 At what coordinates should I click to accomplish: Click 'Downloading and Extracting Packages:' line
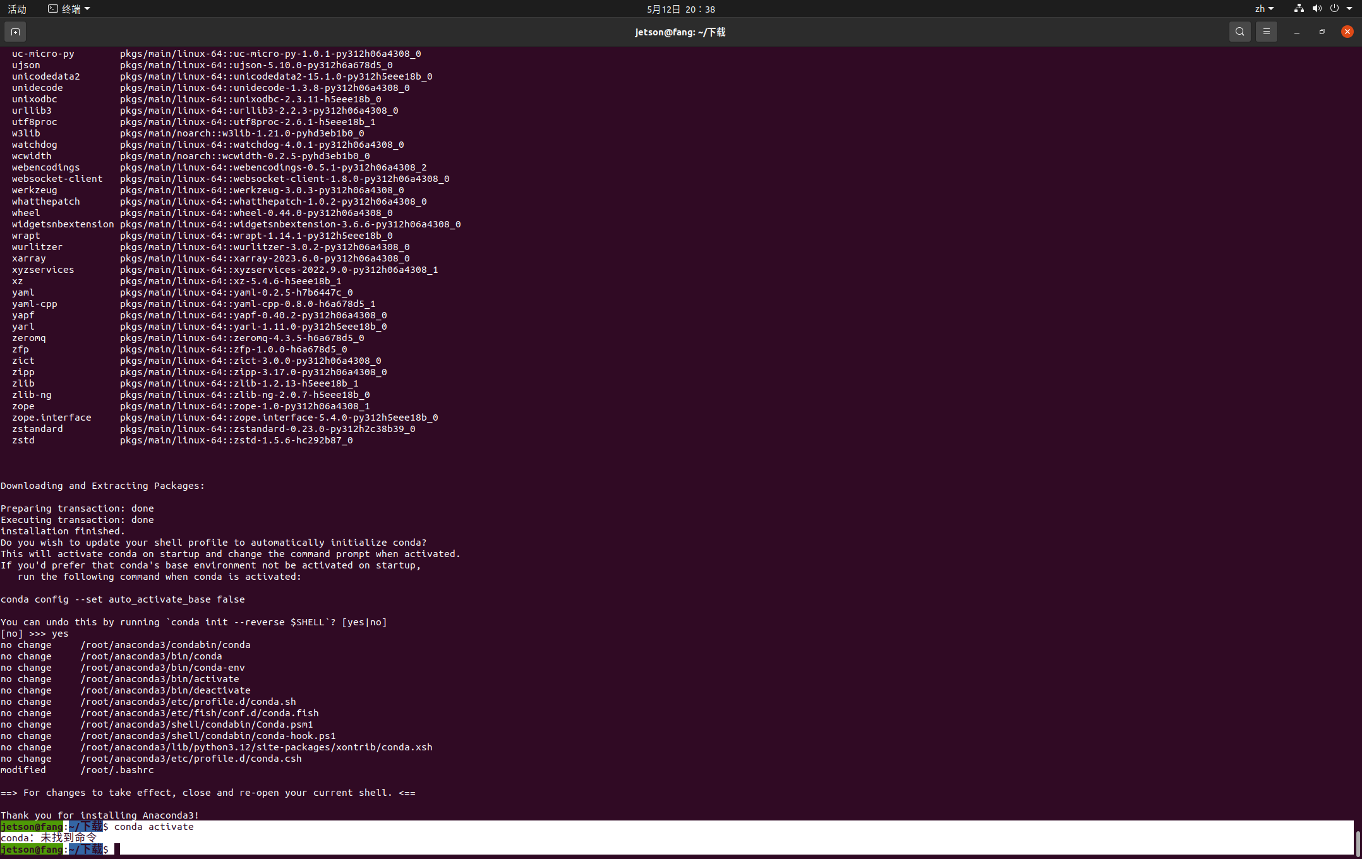(x=102, y=486)
